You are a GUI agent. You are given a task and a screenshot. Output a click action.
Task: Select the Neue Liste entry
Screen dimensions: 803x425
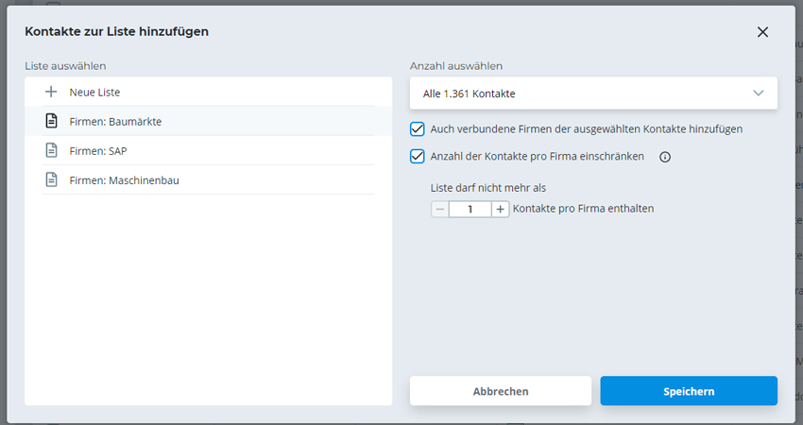coord(209,93)
